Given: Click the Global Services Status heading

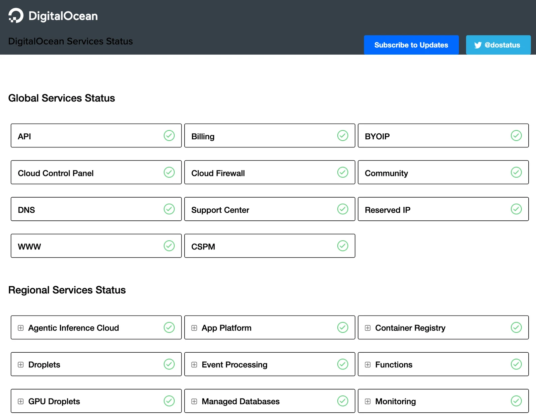Looking at the screenshot, I should [62, 98].
